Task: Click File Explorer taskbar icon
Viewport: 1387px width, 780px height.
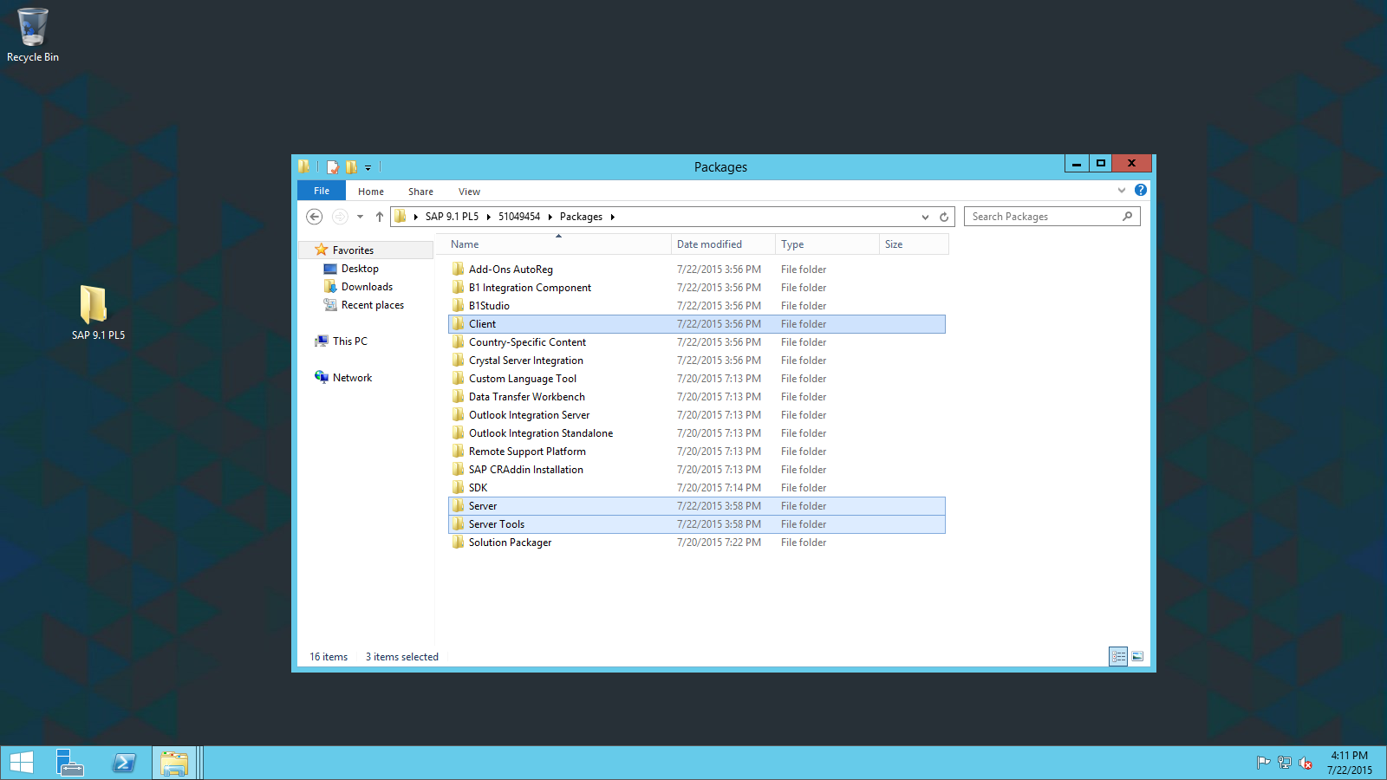Action: [174, 763]
